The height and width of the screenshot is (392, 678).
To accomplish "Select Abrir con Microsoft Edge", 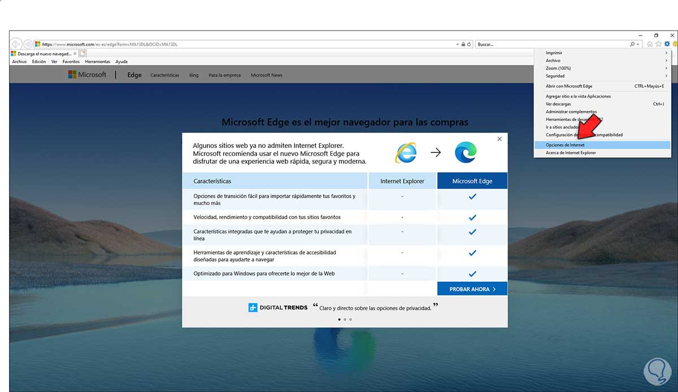I will pyautogui.click(x=602, y=86).
